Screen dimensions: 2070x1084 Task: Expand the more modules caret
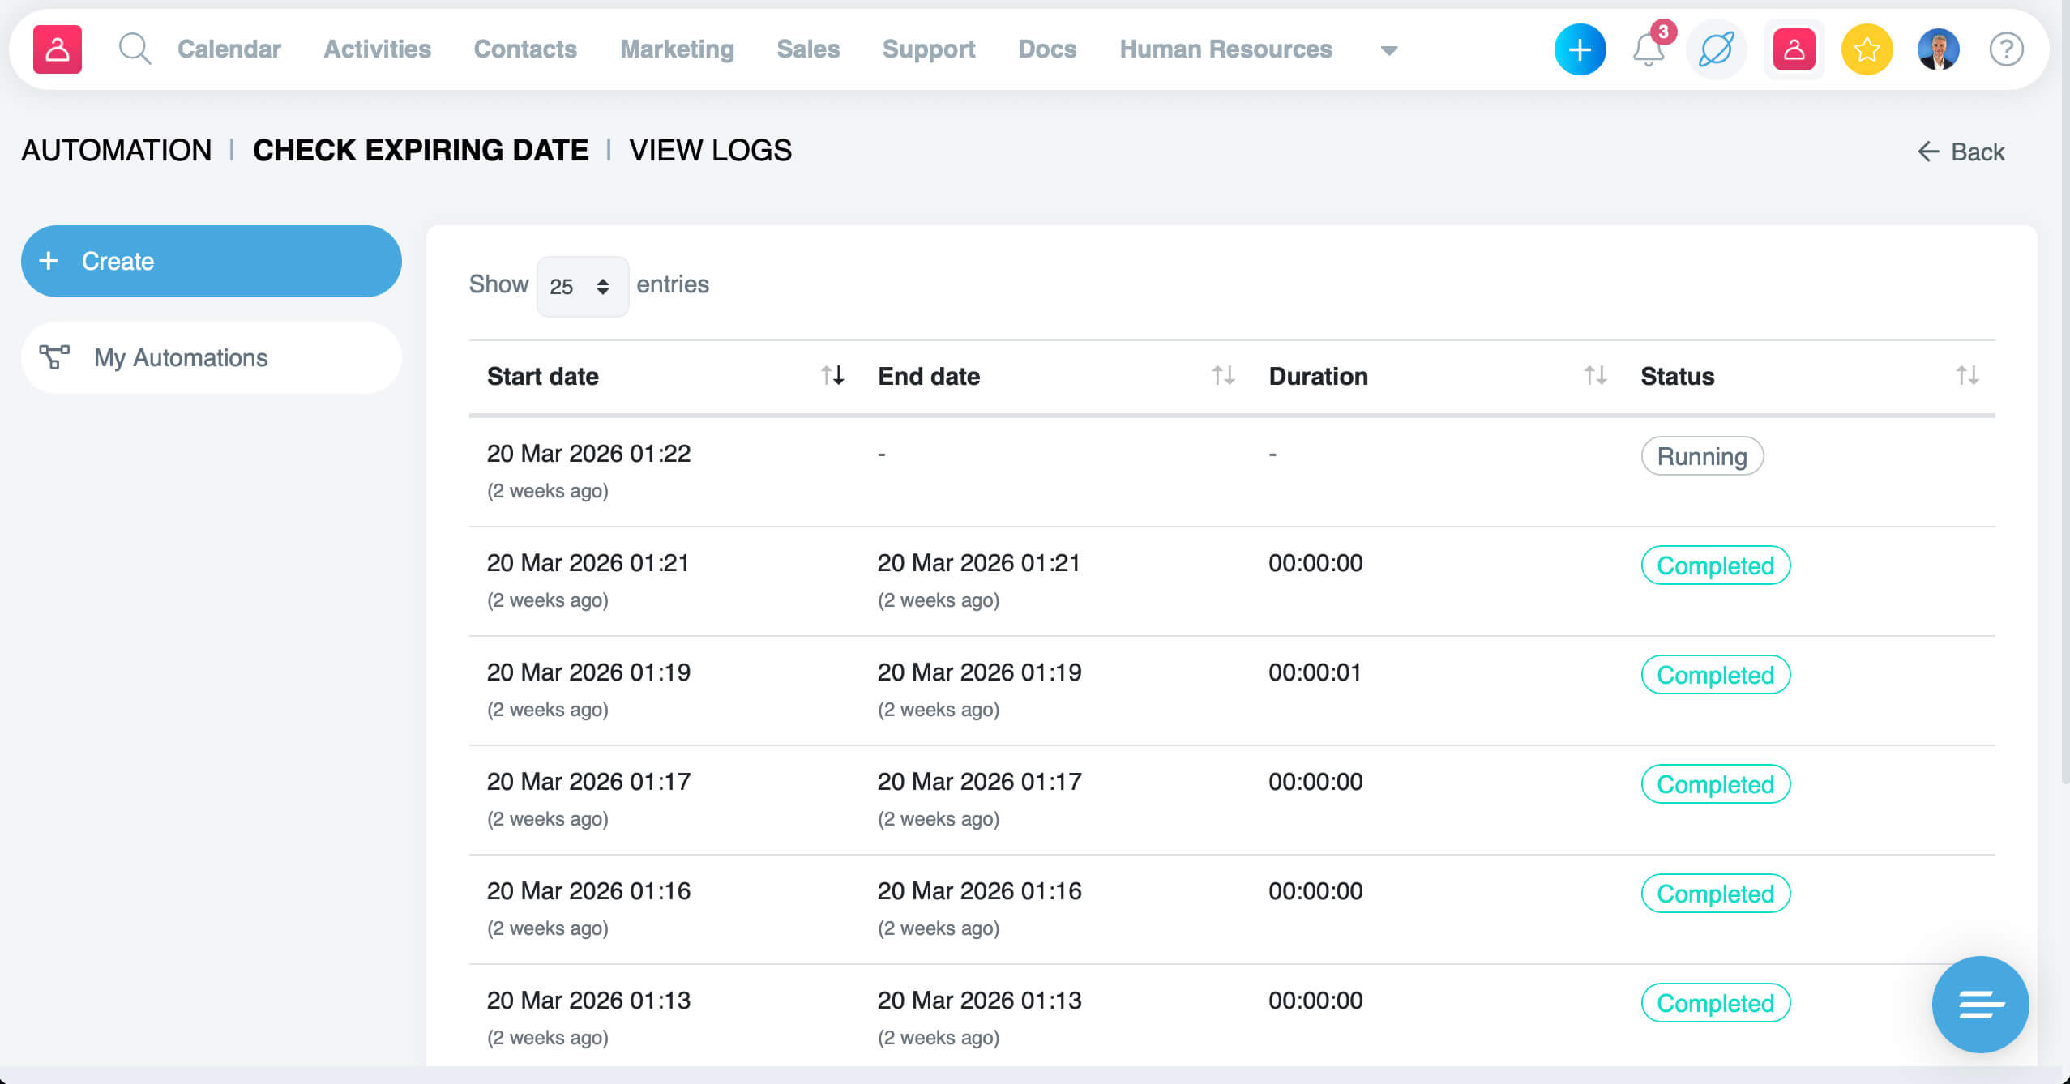[x=1388, y=50]
